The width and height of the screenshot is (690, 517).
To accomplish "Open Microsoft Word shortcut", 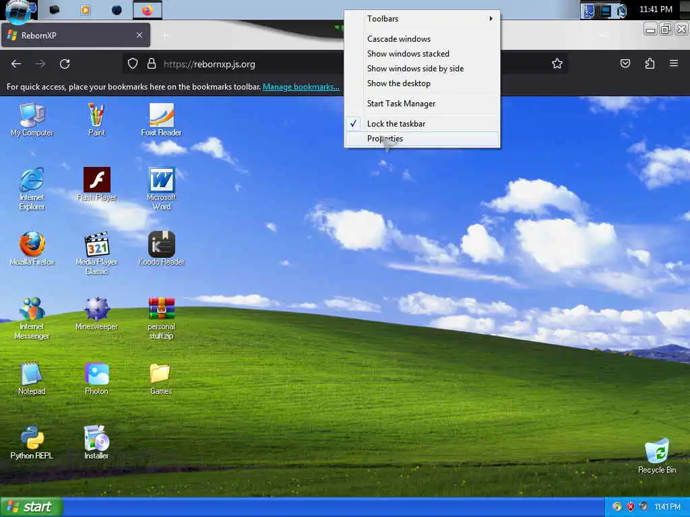I will (x=161, y=188).
